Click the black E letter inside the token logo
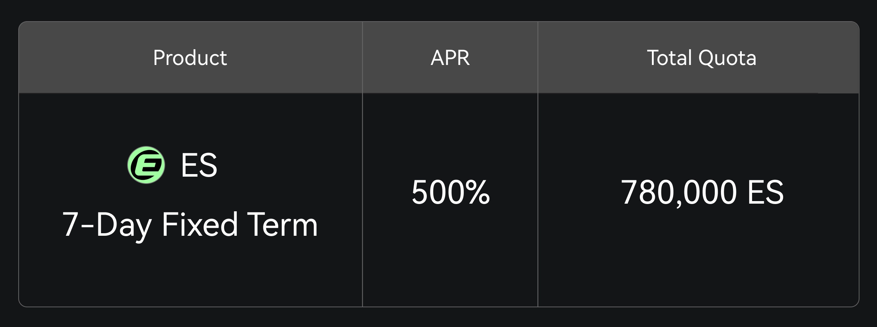Image resolution: width=877 pixels, height=327 pixels. click(x=147, y=165)
